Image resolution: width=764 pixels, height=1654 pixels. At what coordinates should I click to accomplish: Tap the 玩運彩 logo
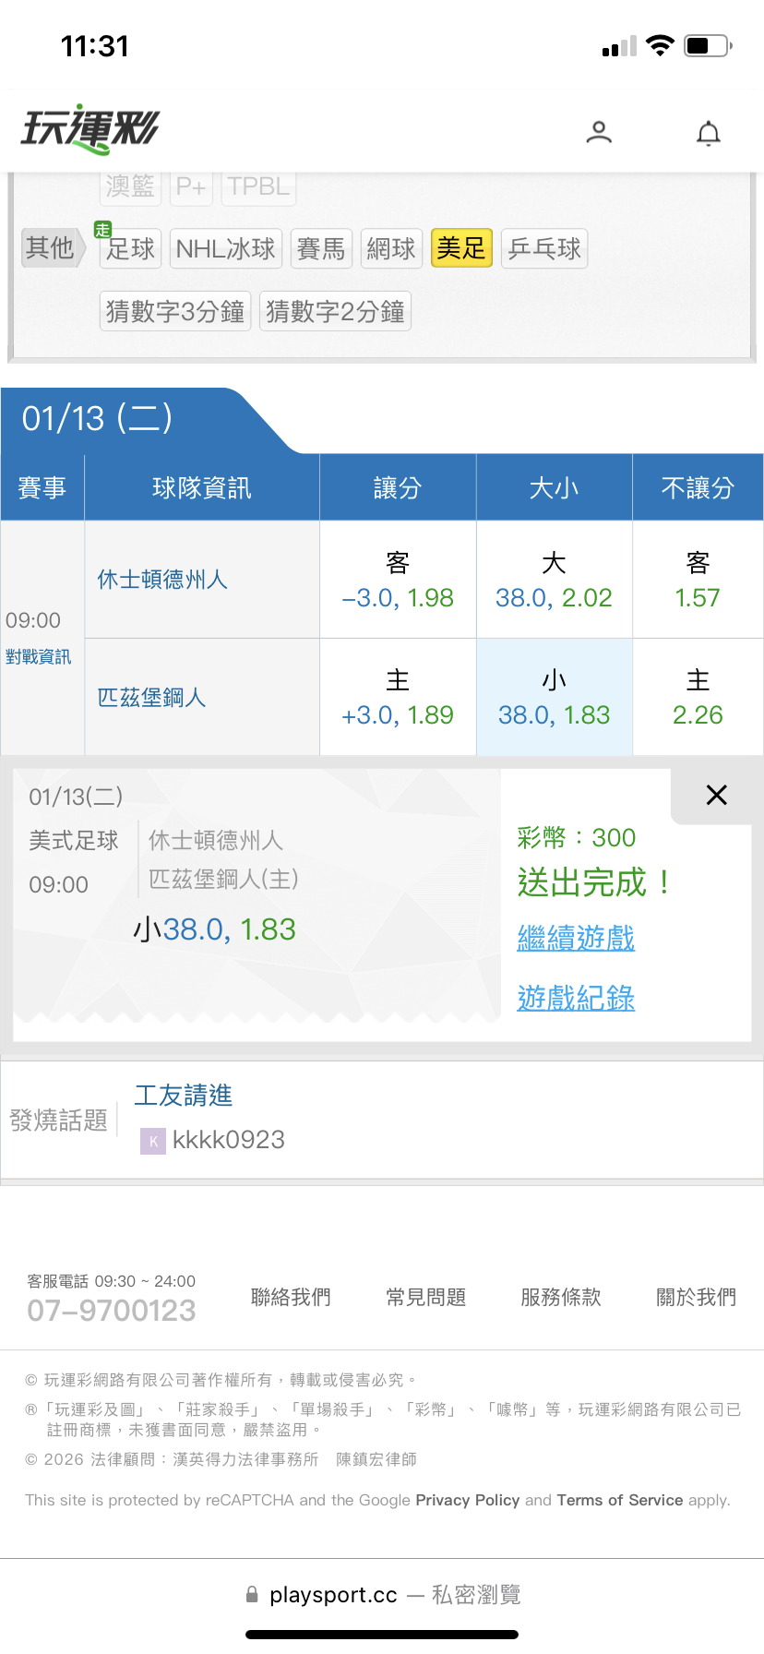coord(90,129)
